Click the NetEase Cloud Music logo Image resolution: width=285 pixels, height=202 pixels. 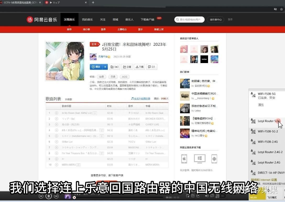(x=42, y=19)
